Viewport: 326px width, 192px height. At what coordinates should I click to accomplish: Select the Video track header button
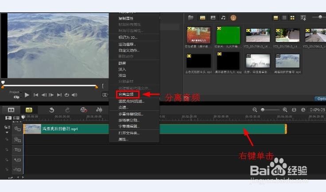click(17, 129)
